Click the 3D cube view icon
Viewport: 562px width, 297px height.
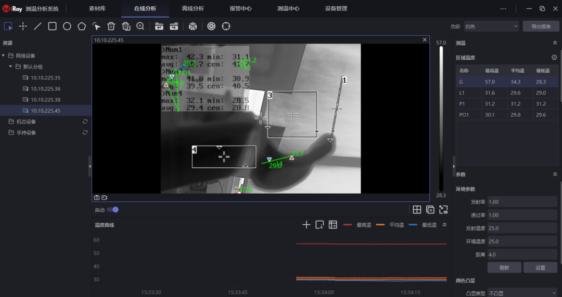(193, 26)
